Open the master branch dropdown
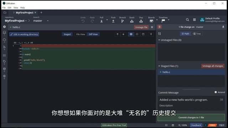The image size is (228, 128). point(41,21)
